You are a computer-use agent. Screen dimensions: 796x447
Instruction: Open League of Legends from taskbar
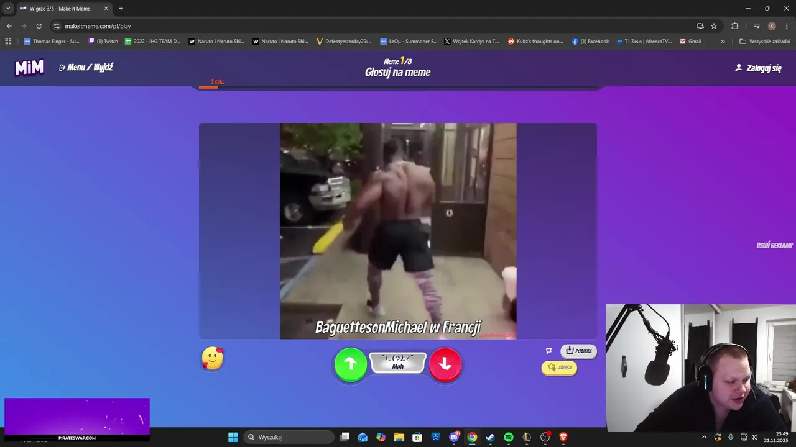[527, 437]
